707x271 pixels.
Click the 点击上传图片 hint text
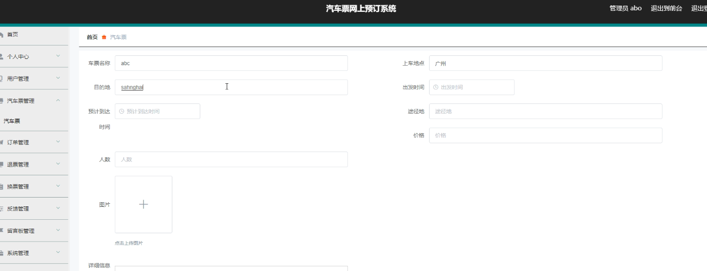(x=129, y=243)
